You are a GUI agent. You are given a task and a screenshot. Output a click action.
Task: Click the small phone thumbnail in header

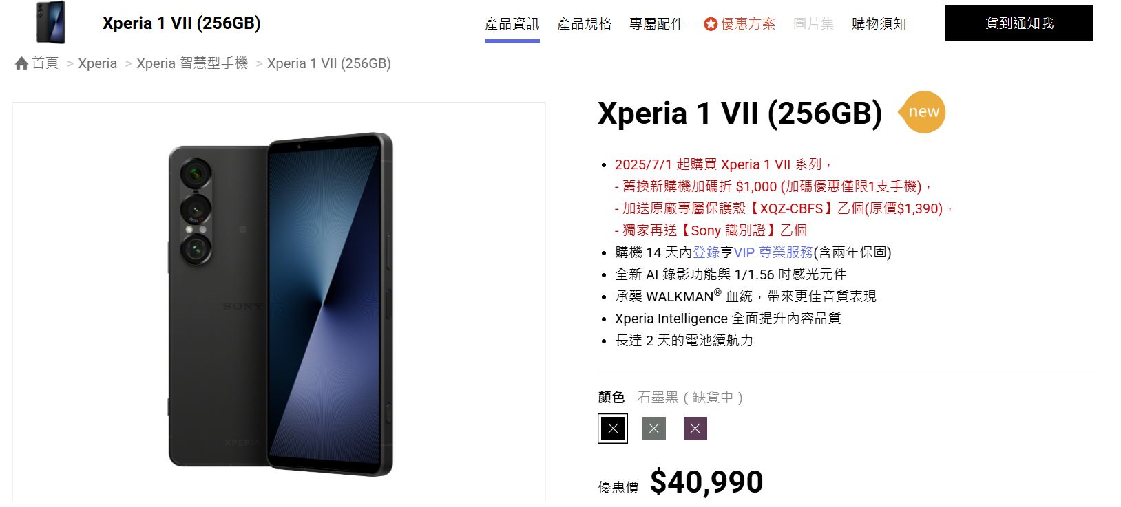pos(50,23)
